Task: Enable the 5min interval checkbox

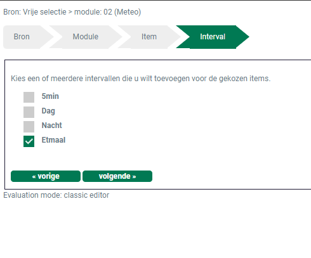Action: [29, 97]
